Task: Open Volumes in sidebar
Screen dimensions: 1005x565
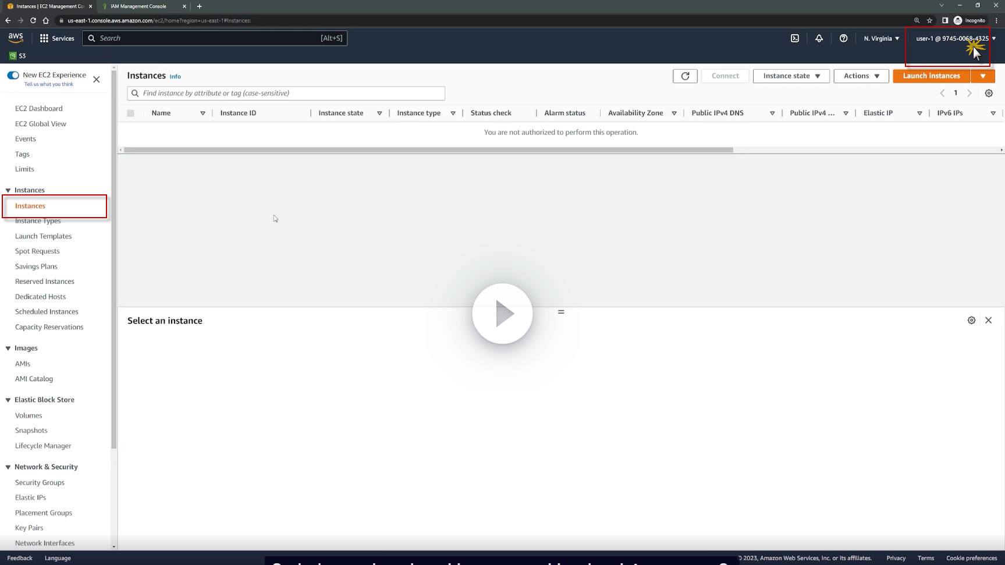Action: point(29,415)
